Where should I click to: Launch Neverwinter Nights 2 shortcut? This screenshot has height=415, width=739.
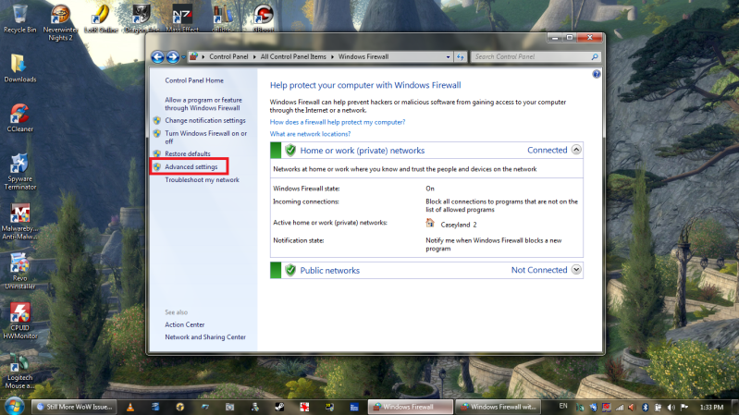60,22
